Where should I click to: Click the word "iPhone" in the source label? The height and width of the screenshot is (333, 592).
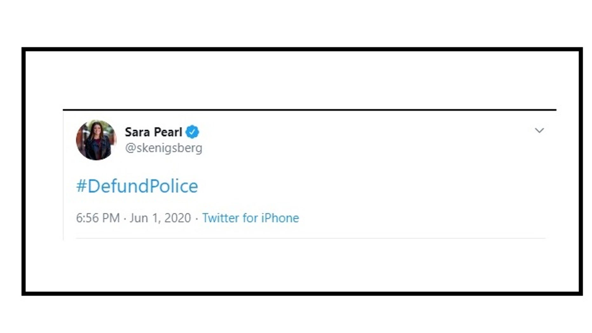280,218
